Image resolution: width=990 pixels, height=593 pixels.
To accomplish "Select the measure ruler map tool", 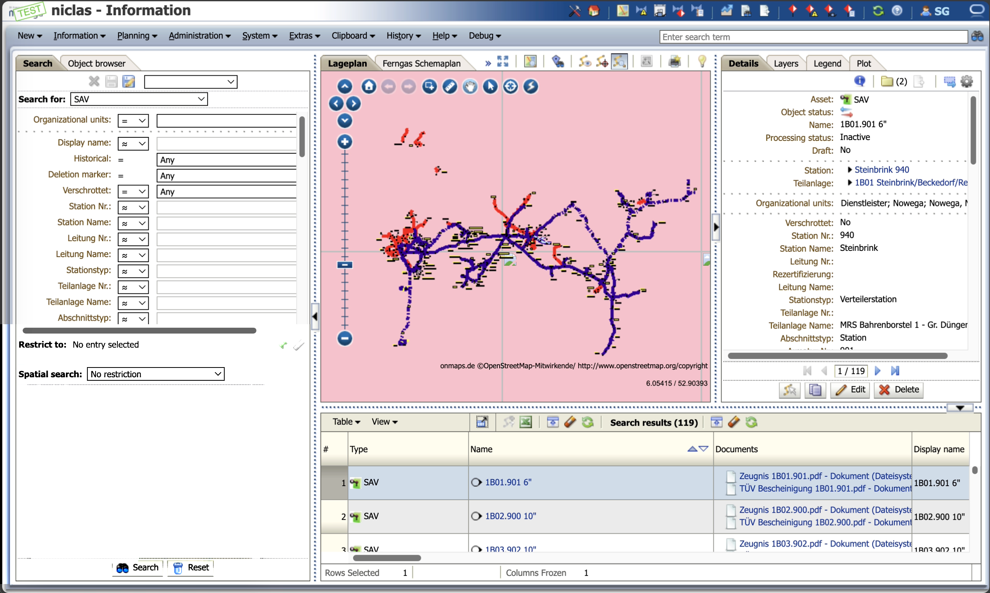I will tap(450, 86).
